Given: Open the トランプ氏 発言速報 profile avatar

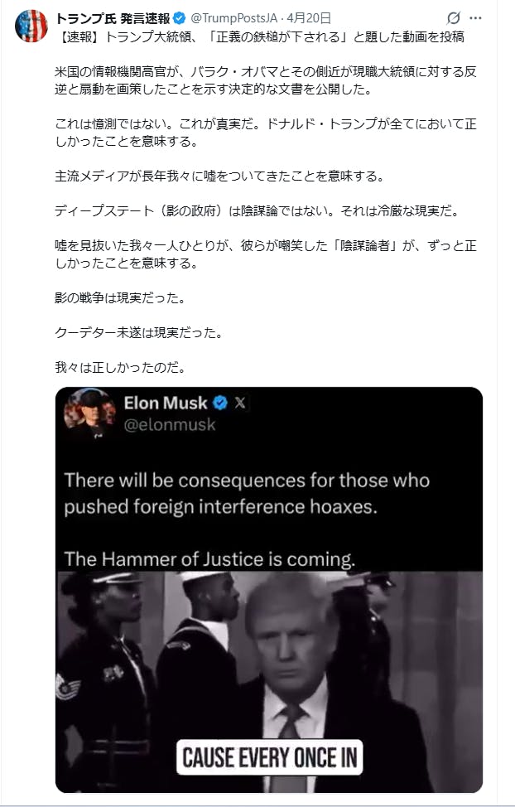Looking at the screenshot, I should click(x=31, y=26).
